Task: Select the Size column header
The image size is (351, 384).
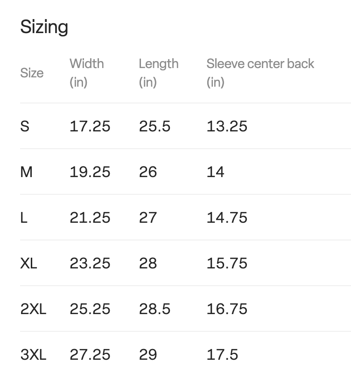Action: click(x=32, y=73)
